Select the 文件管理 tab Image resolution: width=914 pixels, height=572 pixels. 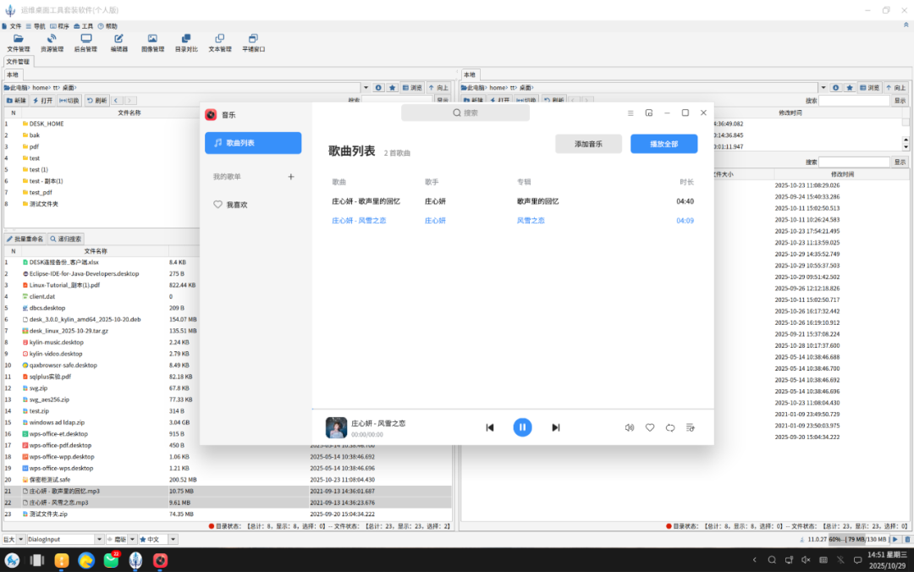click(x=18, y=61)
